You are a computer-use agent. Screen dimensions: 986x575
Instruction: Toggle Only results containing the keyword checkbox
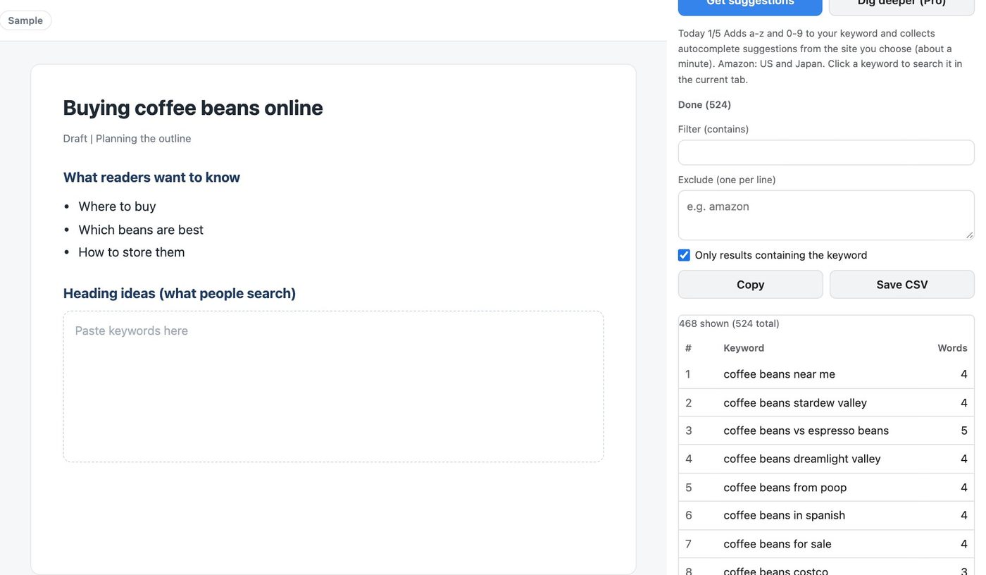point(684,255)
